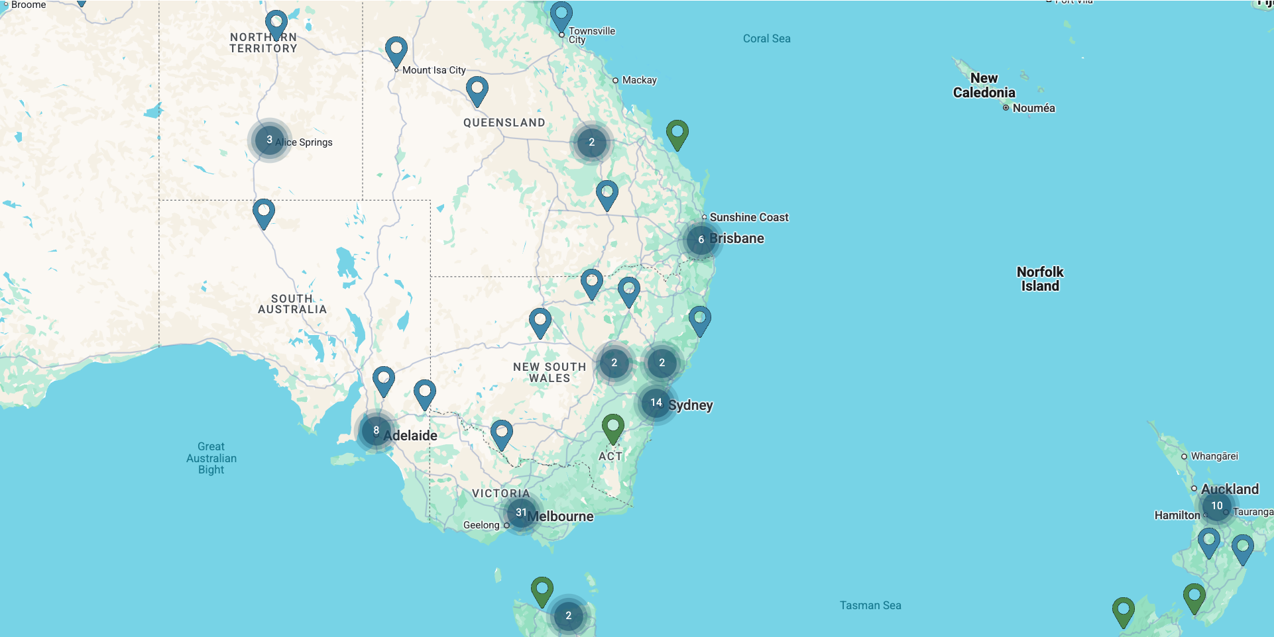Select the blue pin at Mount Isa City
The image size is (1274, 637).
[396, 50]
